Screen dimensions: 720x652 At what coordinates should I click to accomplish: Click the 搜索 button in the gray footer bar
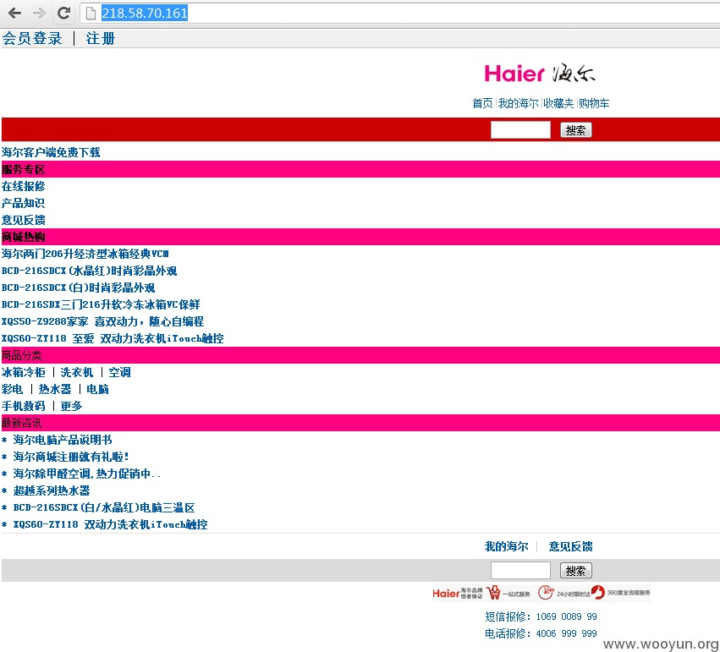(576, 571)
